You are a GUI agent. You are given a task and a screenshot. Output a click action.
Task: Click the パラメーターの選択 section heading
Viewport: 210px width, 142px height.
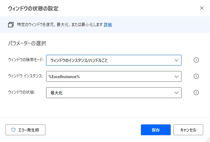(x=27, y=44)
